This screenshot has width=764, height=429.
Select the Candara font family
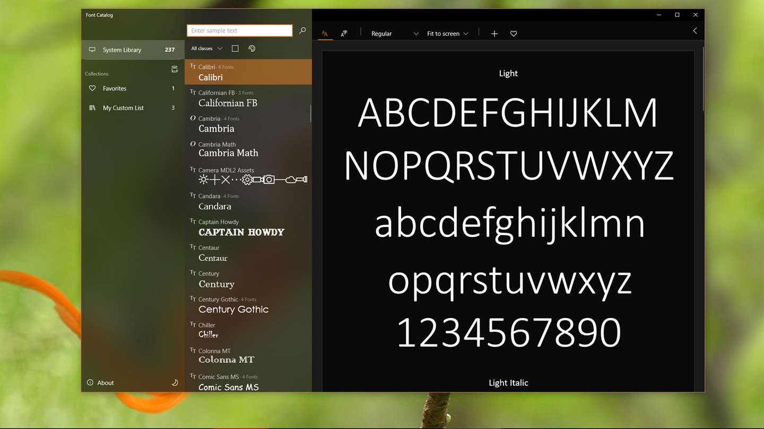pyautogui.click(x=248, y=201)
